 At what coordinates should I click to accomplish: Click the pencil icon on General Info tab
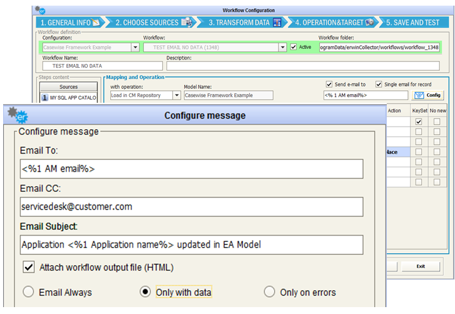point(96,23)
